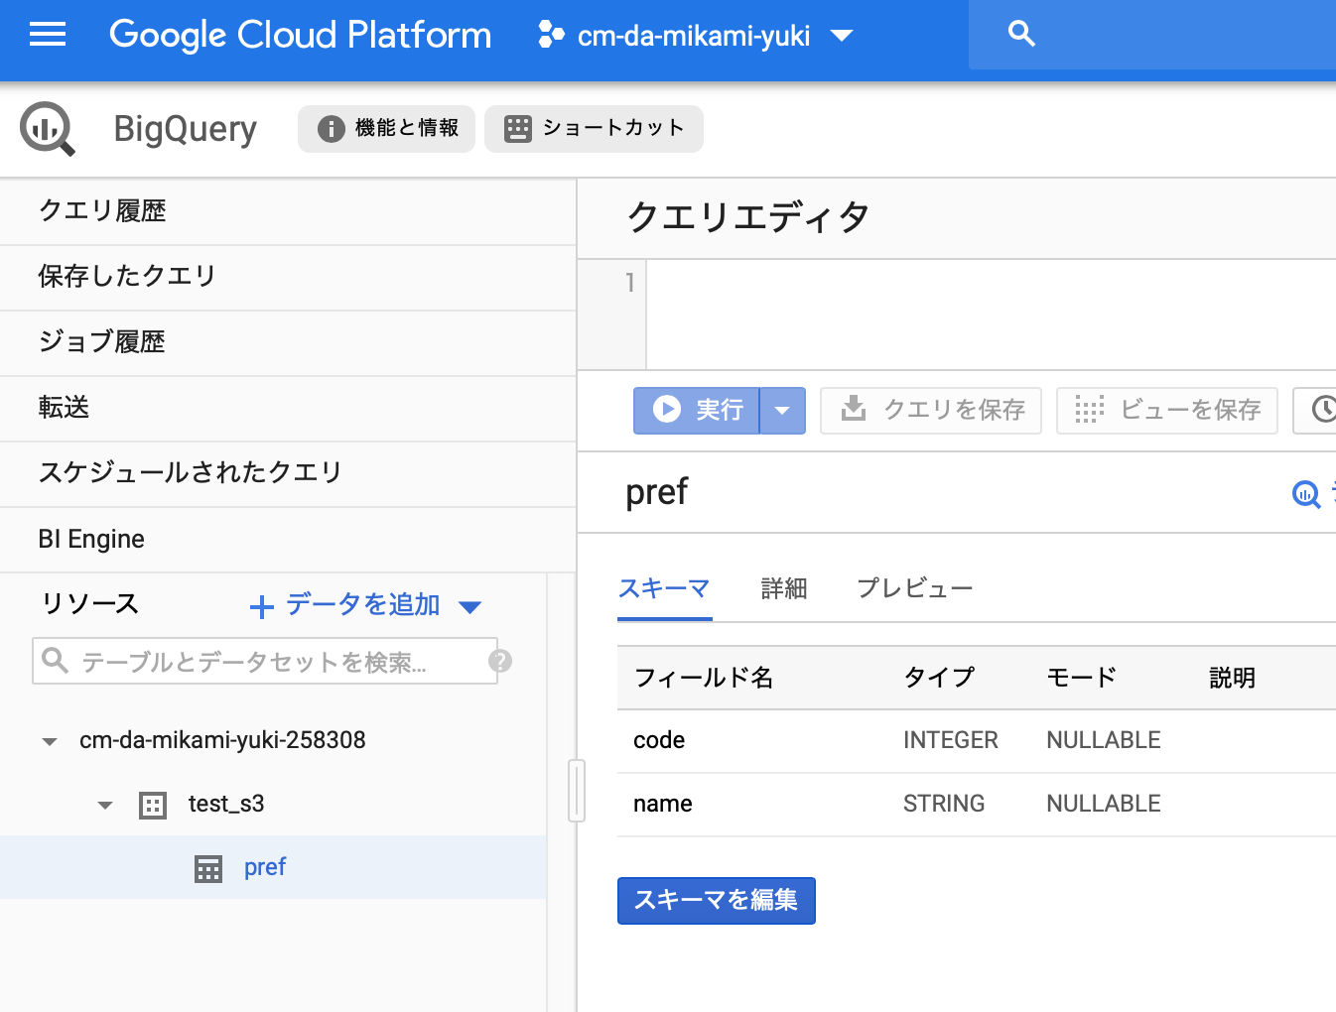The image size is (1336, 1012).
Task: Select クエリ履歴 in the sidebar
Action: 103,210
